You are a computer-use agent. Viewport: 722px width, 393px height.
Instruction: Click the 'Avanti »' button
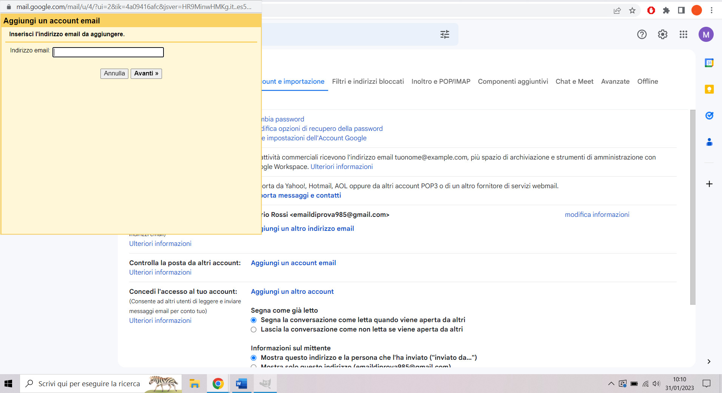coord(146,73)
